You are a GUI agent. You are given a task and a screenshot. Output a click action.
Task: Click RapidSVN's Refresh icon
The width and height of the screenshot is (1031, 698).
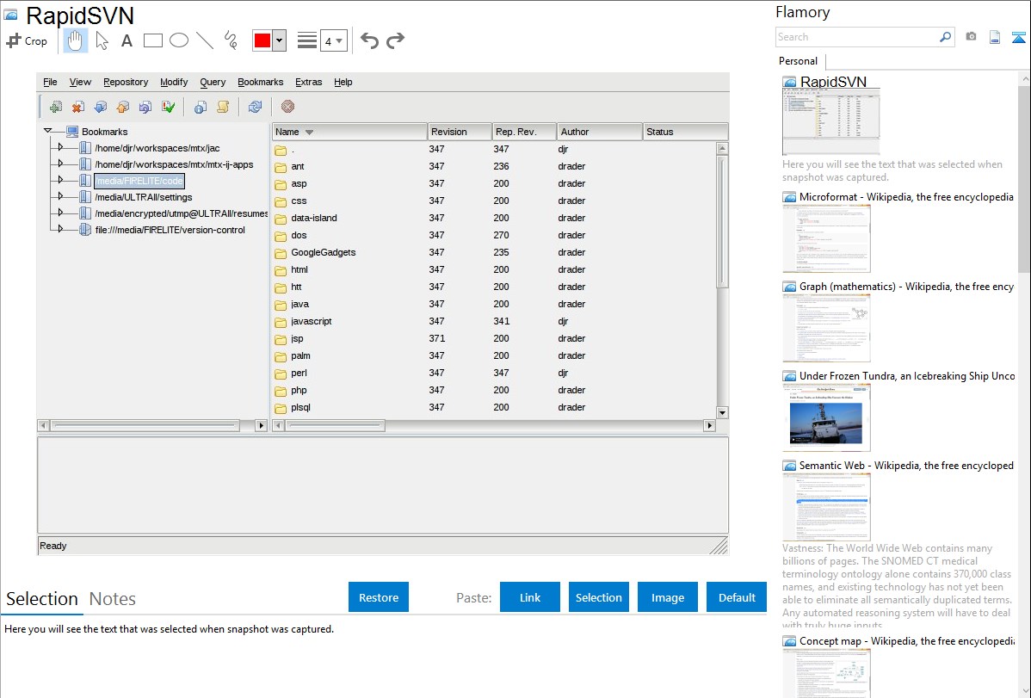click(x=255, y=107)
